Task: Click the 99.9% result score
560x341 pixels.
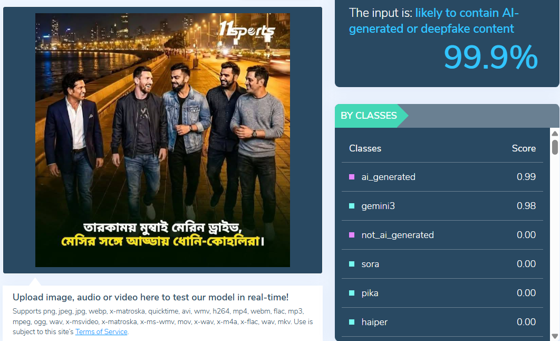Action: 490,57
